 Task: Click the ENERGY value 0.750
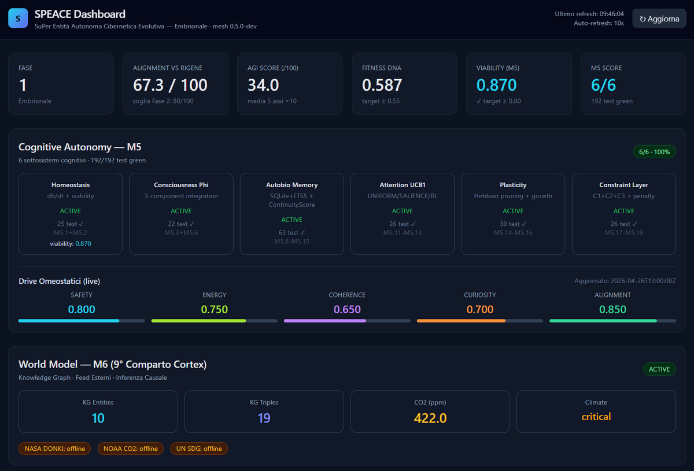point(215,309)
